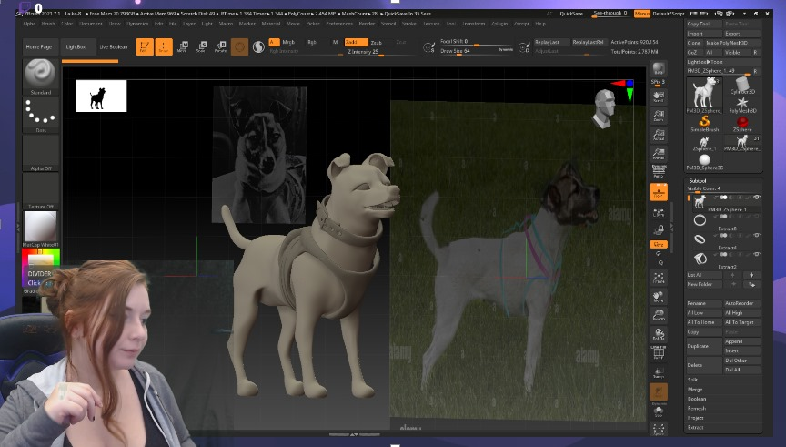Select the Rotate transform button

[x=220, y=46]
